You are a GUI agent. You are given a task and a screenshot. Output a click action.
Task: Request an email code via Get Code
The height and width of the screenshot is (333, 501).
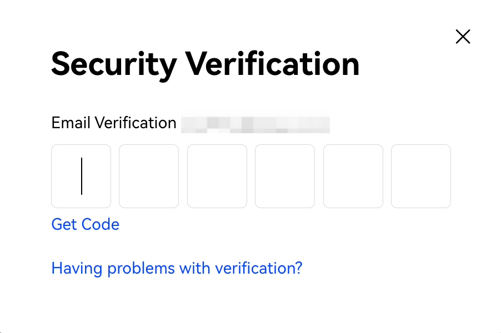[85, 224]
